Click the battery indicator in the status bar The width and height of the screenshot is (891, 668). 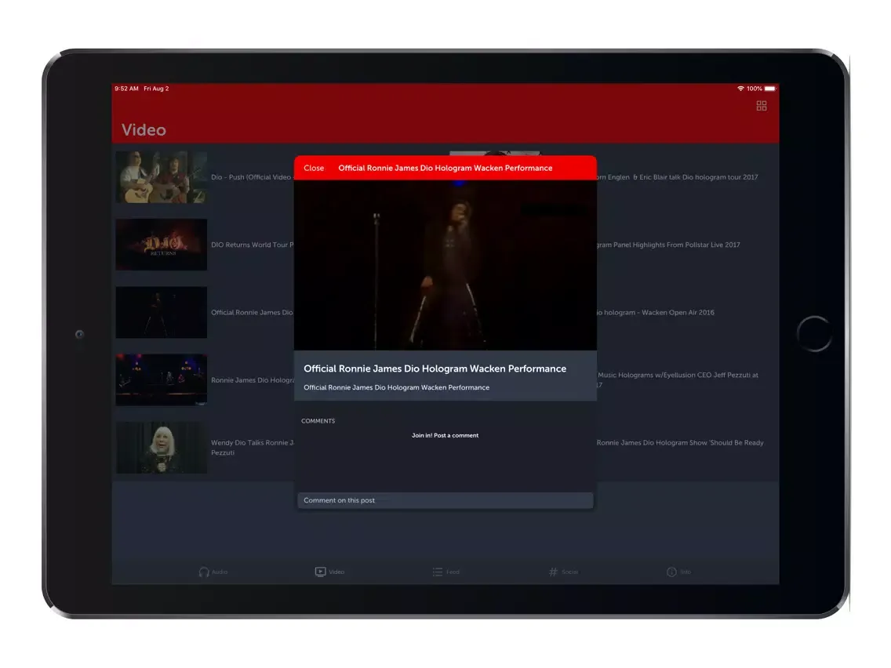tap(769, 89)
